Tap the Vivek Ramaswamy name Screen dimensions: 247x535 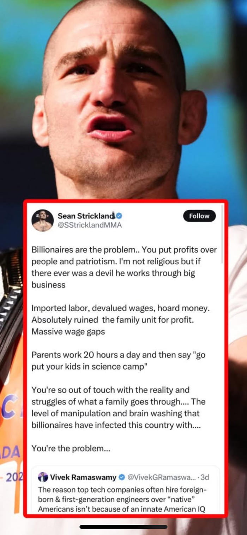(x=83, y=477)
